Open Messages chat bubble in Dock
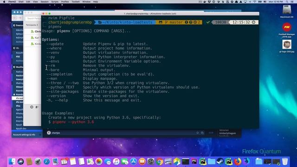Viewport: 297px width, 167px height. (108, 161)
